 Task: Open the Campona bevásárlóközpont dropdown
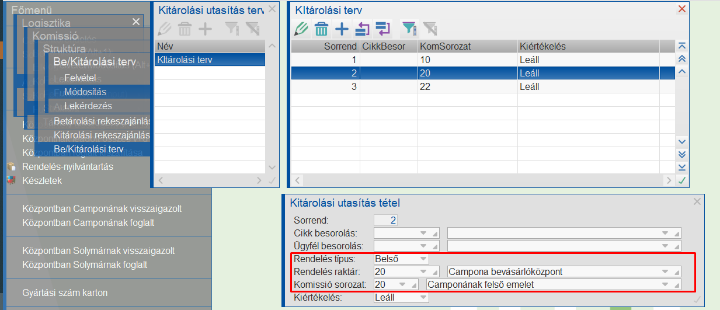coord(665,271)
